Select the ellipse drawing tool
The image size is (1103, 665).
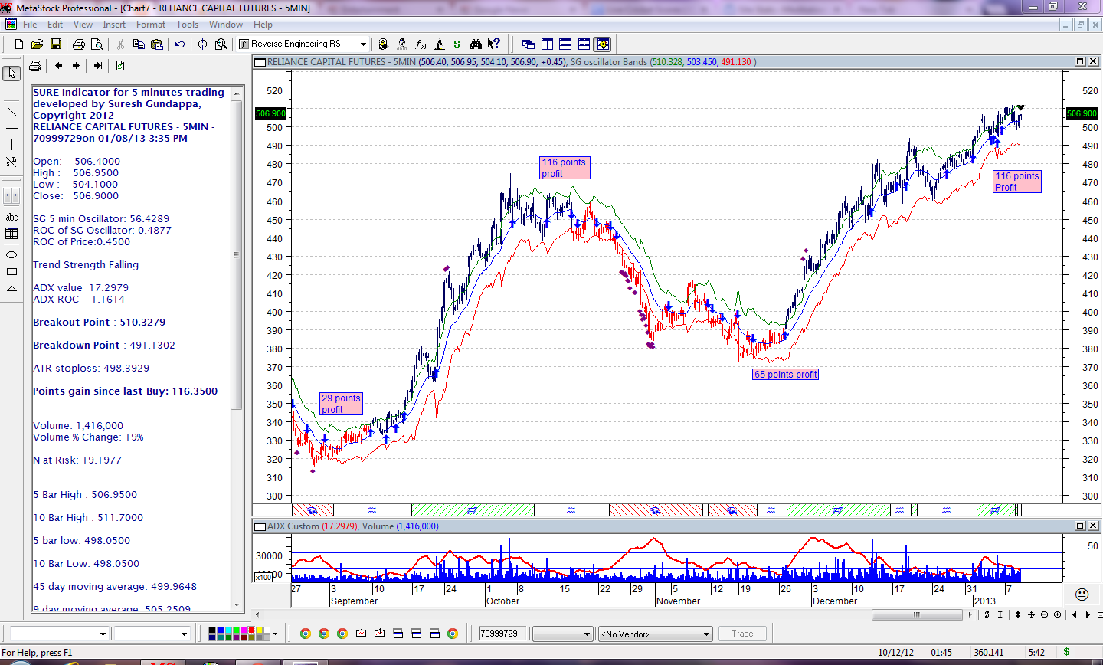11,254
